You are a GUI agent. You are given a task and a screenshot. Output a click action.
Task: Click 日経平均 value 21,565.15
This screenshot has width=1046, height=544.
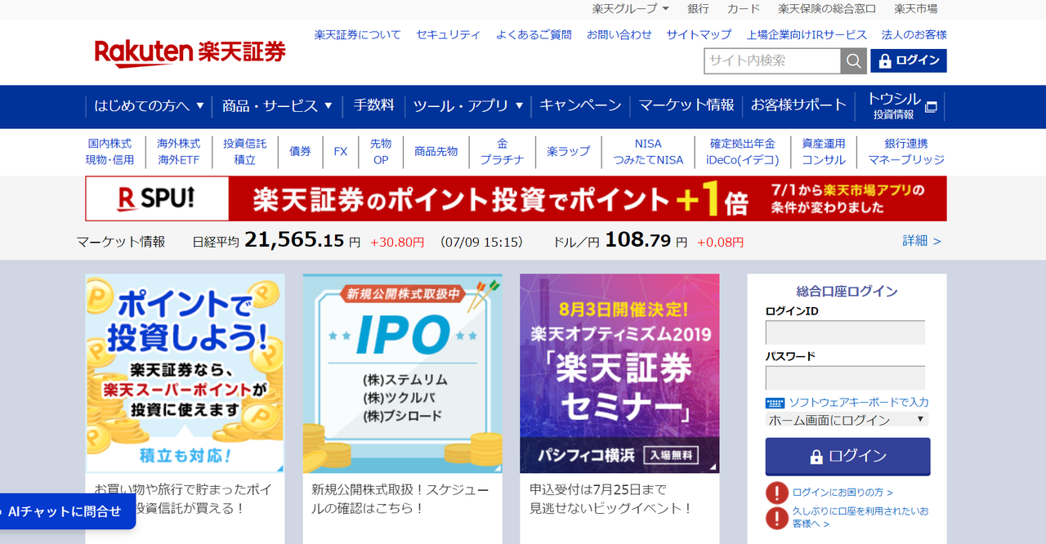tap(294, 240)
